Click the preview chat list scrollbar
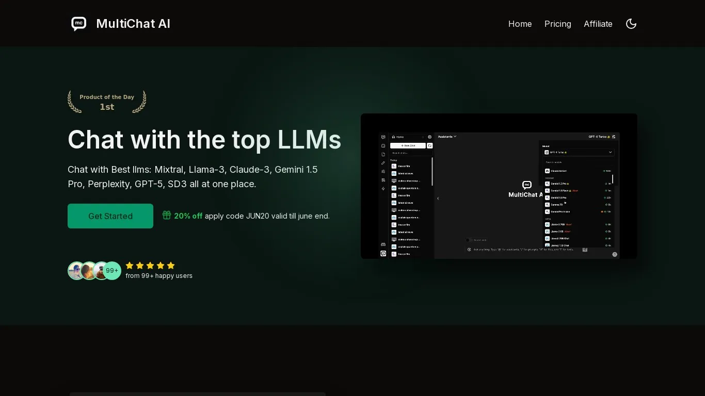 click(432, 172)
